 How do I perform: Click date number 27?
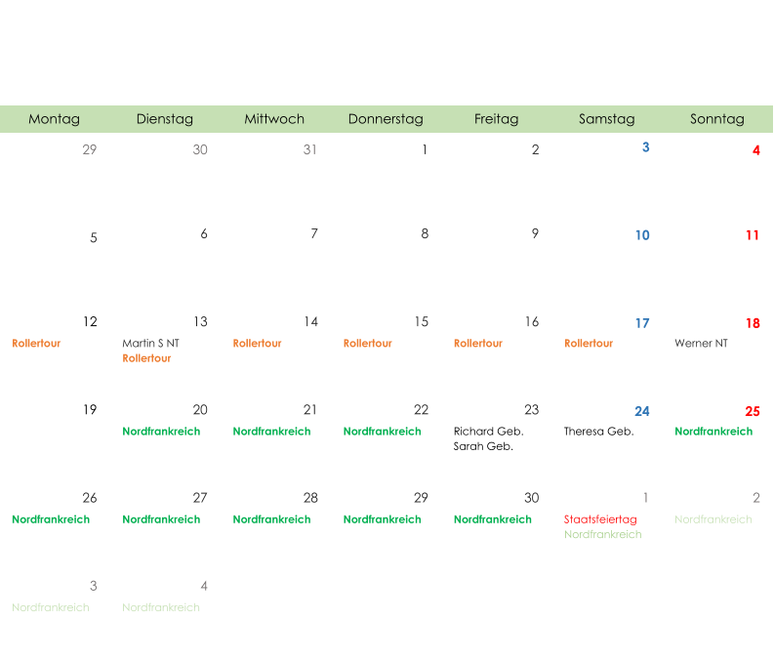click(x=200, y=498)
